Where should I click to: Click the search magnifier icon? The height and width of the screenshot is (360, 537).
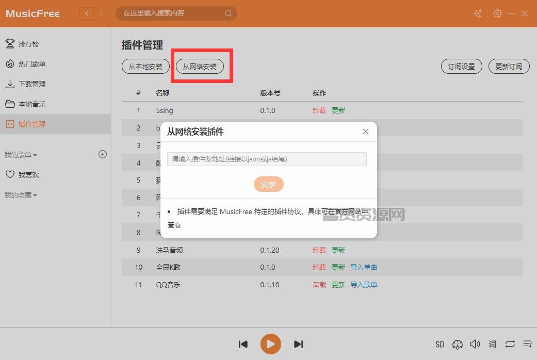229,13
